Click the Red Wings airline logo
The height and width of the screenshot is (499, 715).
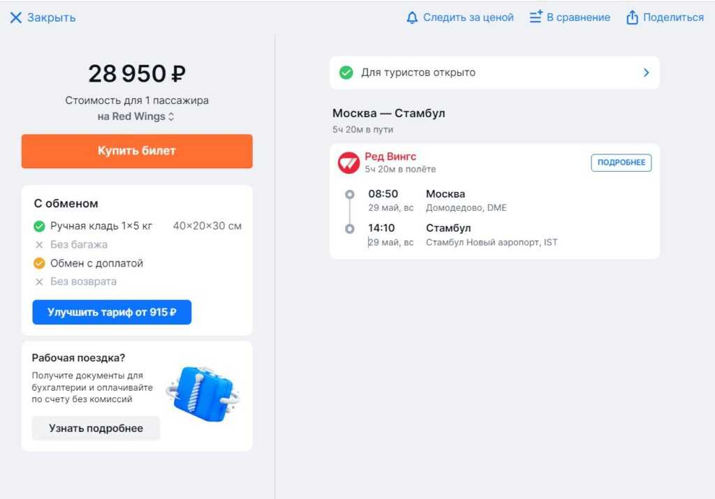click(348, 163)
